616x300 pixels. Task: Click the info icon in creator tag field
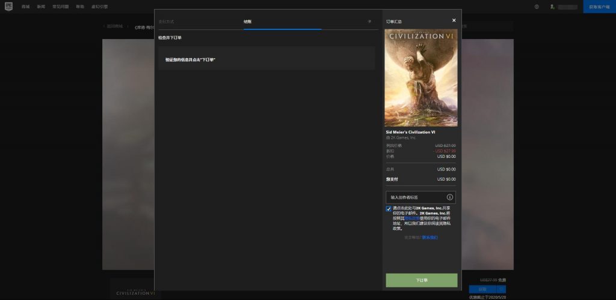pos(450,197)
